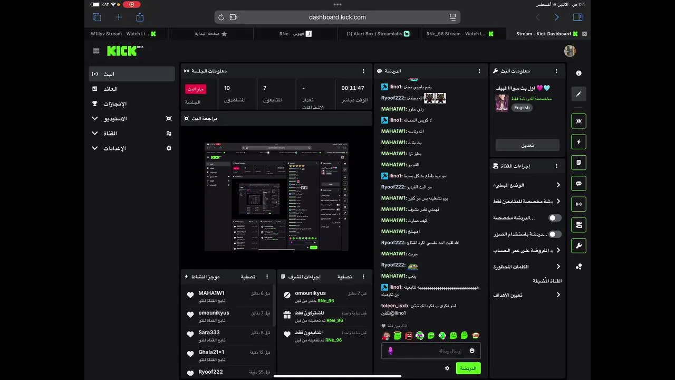Viewport: 675px width, 380px height.
Task: Select the revenue (العائد) item in left sidebar
Action: [x=132, y=89]
